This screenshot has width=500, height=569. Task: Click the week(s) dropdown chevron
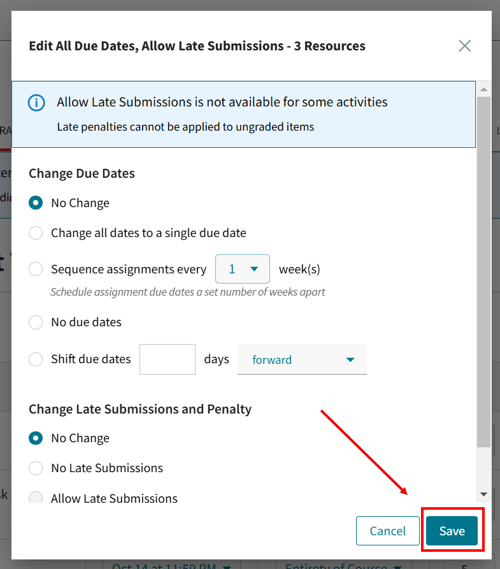[254, 269]
